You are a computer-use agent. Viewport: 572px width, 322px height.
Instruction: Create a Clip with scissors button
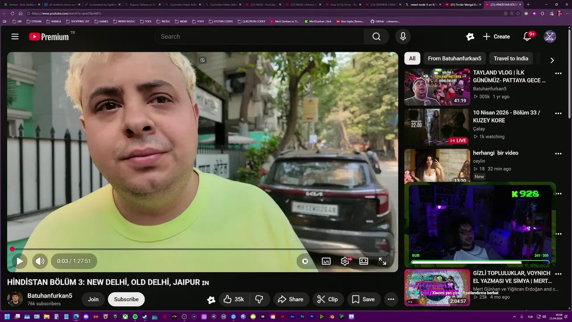click(x=328, y=299)
